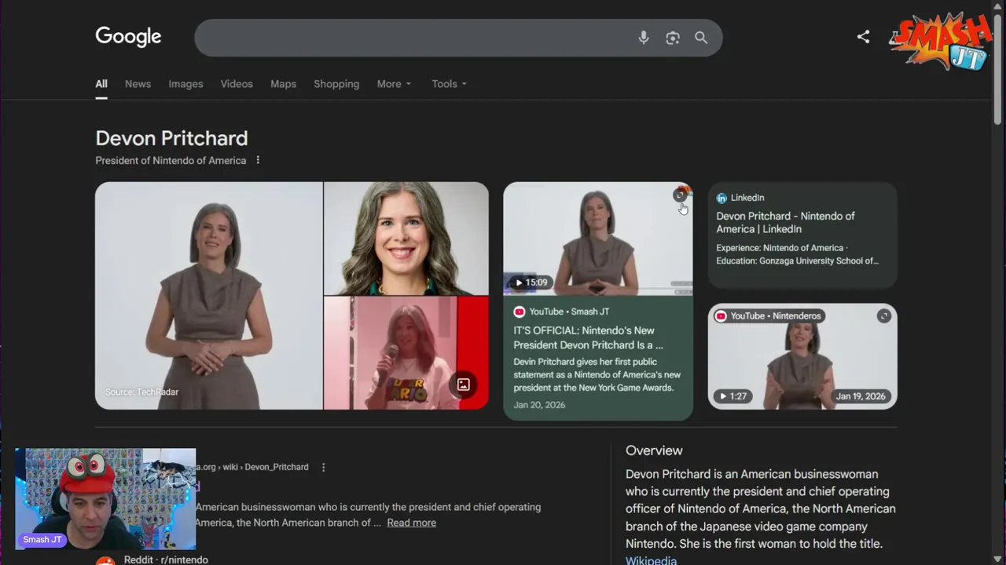The width and height of the screenshot is (1006, 565).
Task: Click expand icon on Smash JT video thumbnail
Action: click(680, 195)
